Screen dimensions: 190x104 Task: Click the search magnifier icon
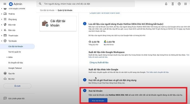pyautogui.click(x=40, y=4)
